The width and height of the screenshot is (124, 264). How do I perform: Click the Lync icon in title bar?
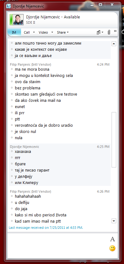tap(9, 6)
